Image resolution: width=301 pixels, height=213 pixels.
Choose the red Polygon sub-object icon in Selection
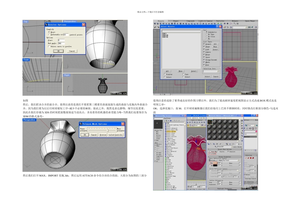pyautogui.click(x=251, y=158)
